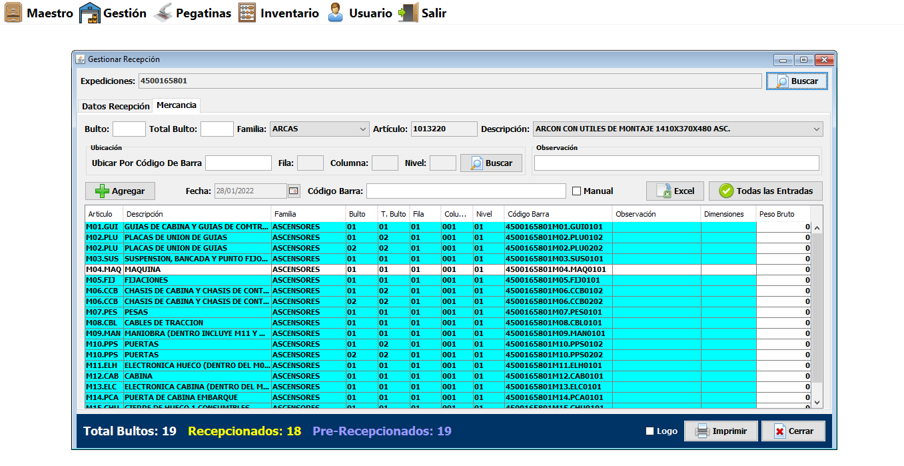Screen dimensions: 904x466
Task: Click the Salir exit door icon
Action: (408, 13)
